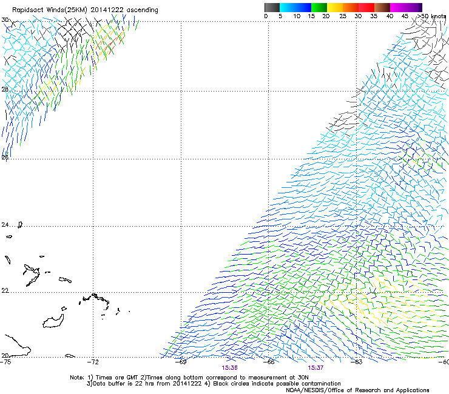Click the '25' knots legend label

(343, 16)
